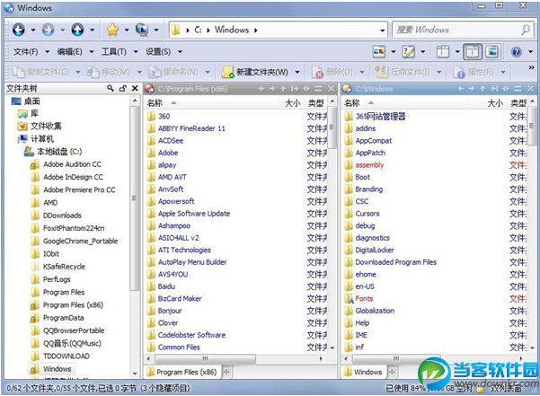Expand the toolbar overflow chevron
This screenshot has height=396, width=540.
pyautogui.click(x=531, y=67)
